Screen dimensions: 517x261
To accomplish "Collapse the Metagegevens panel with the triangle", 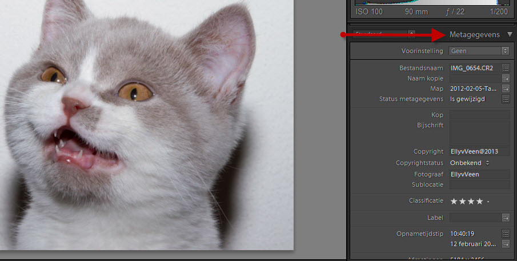I will (x=510, y=35).
